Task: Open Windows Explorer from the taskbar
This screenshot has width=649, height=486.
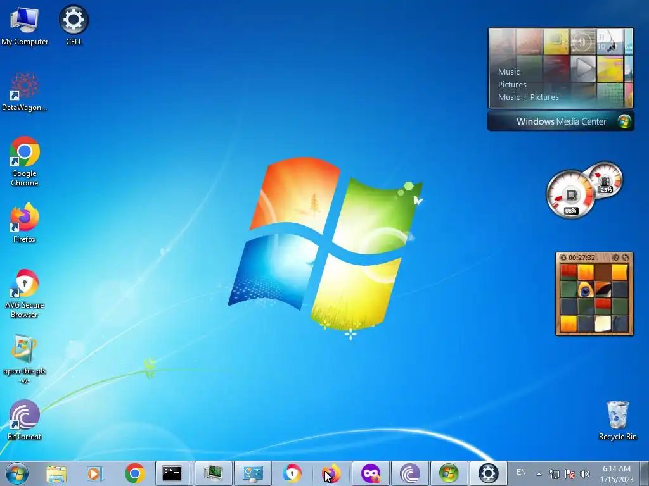Action: 56,473
